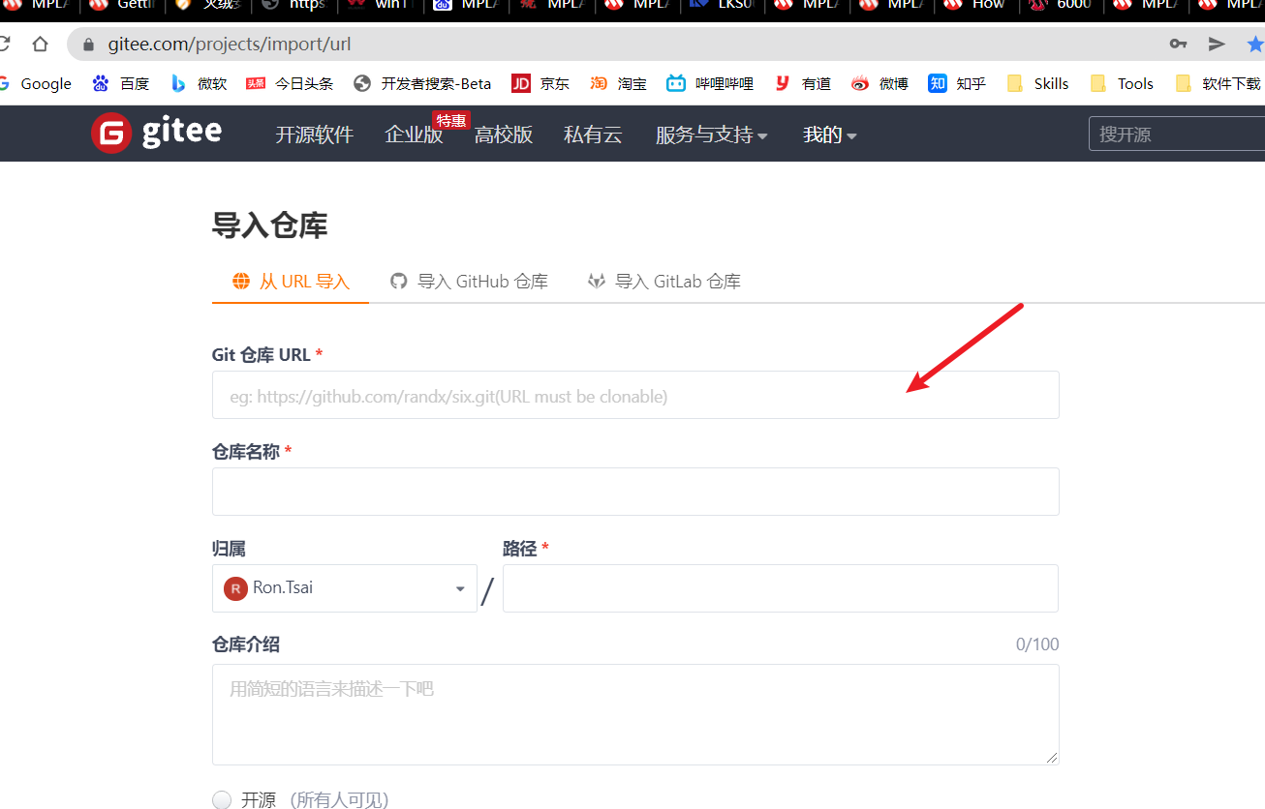1265x809 pixels.
Task: Open the JD 京东 bookmark
Action: coord(540,84)
